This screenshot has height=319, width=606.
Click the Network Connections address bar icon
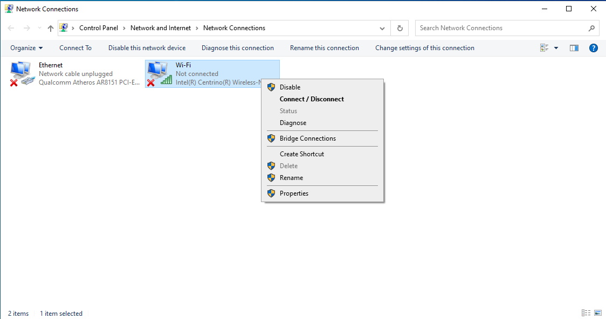pos(65,27)
